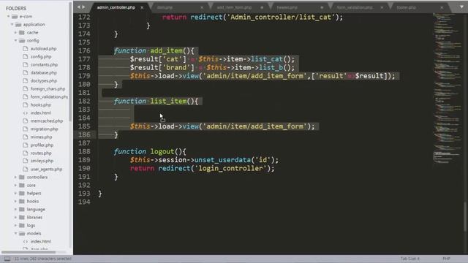Click the libraries folder icon
Screen dimensions: 468x263
tap(22, 218)
